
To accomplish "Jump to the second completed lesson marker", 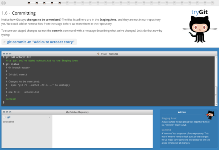I will coord(37,3).
